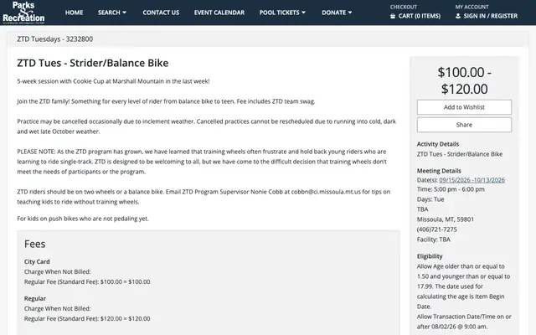
Task: Click the (406)721-7275 phone number
Action: [436, 229]
